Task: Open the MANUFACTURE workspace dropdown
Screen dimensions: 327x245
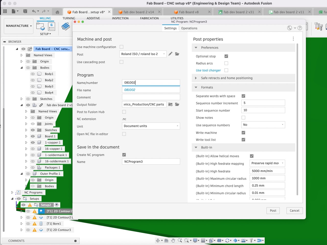Action: pos(19,26)
